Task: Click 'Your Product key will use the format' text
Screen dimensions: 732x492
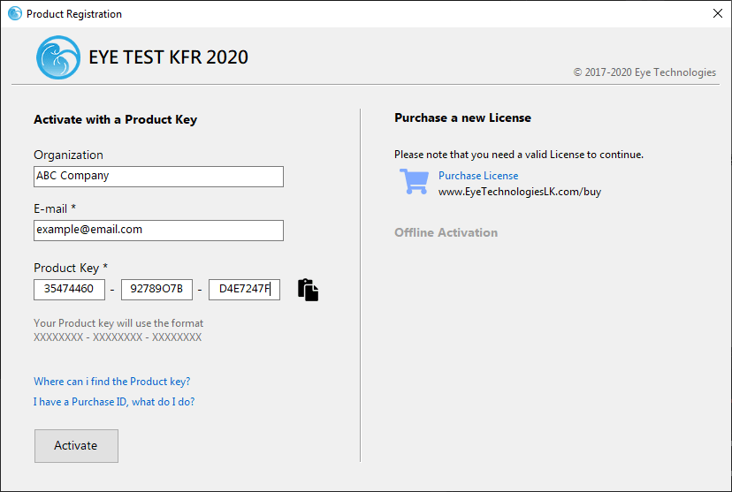Action: [118, 323]
